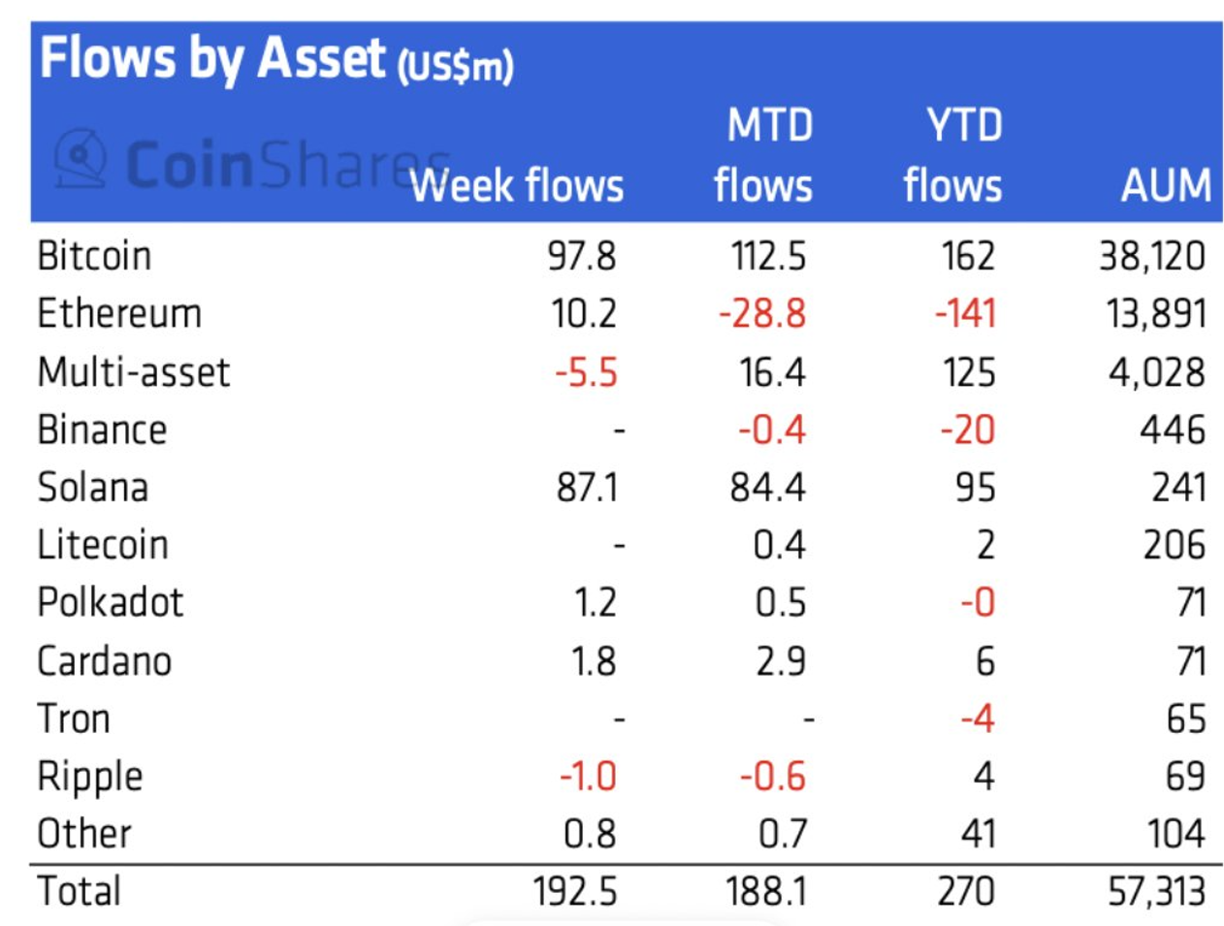Click Bitcoin's AUM value 38,120
The height and width of the screenshot is (926, 1224).
pyautogui.click(x=1151, y=256)
